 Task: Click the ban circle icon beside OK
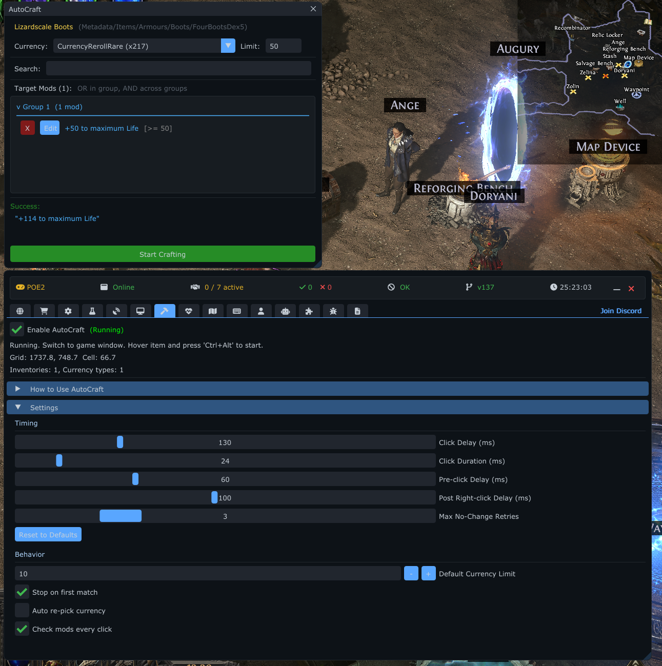click(x=391, y=287)
